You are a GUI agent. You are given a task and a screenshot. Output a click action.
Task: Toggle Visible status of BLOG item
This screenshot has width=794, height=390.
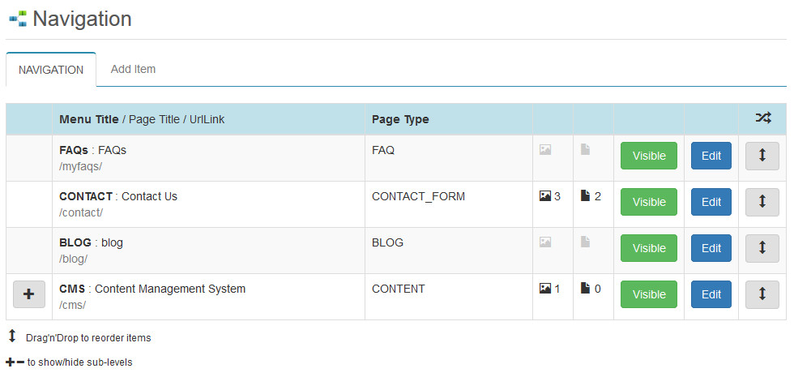pyautogui.click(x=649, y=248)
